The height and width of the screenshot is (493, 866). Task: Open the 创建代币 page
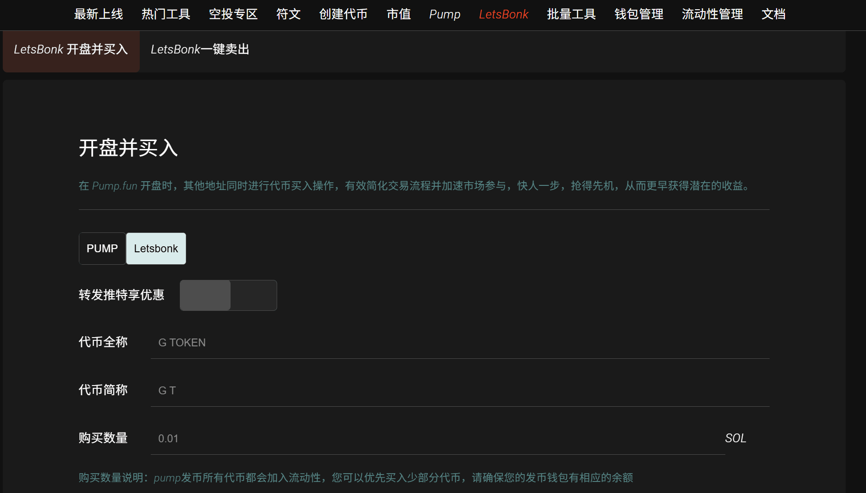pos(343,14)
